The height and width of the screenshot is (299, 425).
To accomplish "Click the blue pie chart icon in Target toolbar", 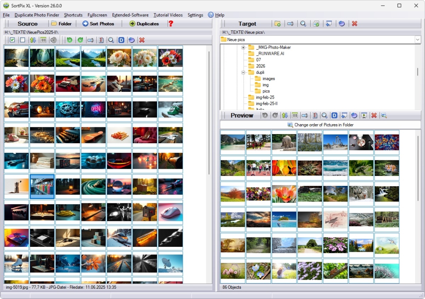I will pyautogui.click(x=342, y=24).
